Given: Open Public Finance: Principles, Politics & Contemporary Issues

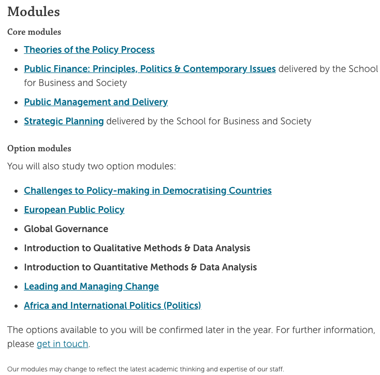Looking at the screenshot, I should coord(150,69).
